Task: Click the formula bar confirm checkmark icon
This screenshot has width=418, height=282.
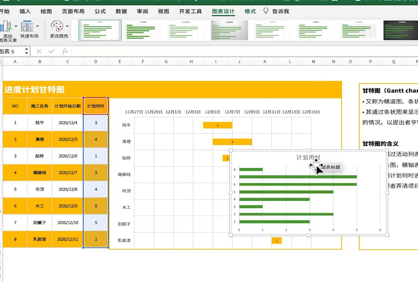Action: point(51,51)
